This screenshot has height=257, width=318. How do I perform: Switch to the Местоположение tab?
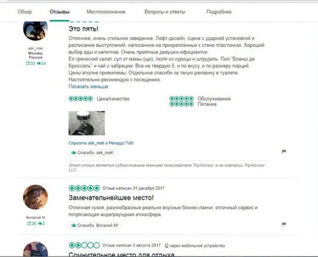click(106, 12)
